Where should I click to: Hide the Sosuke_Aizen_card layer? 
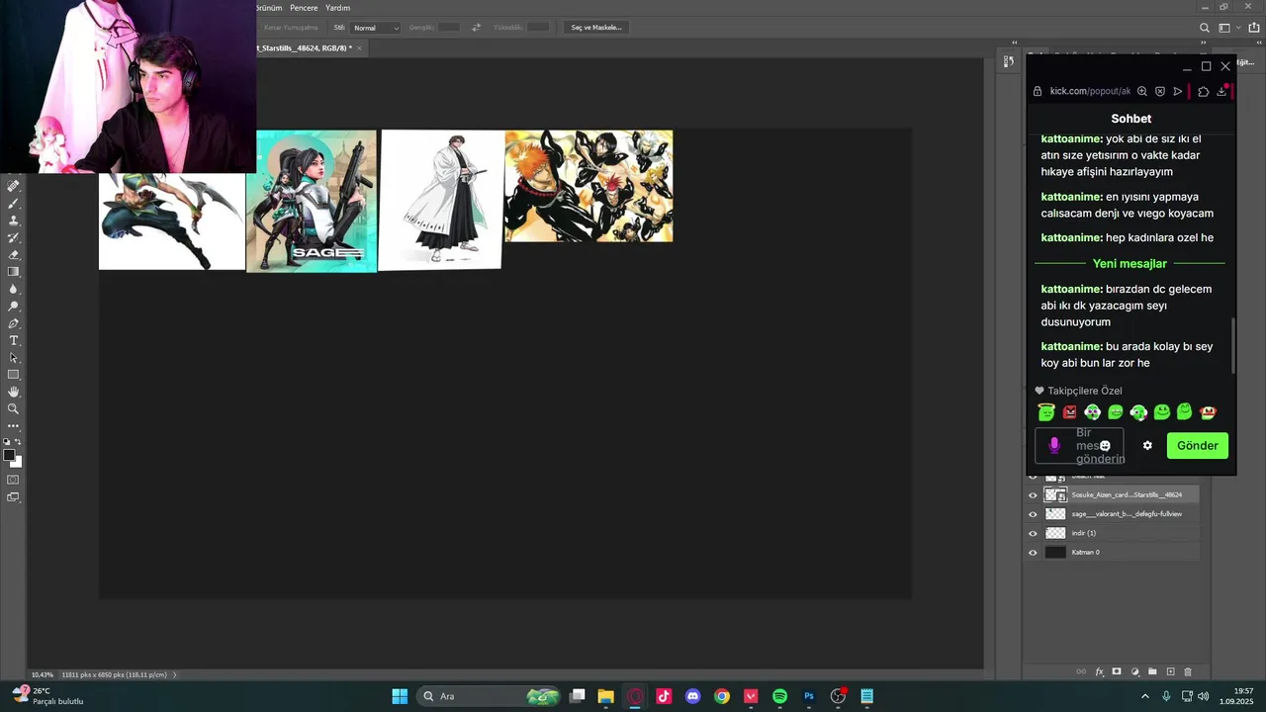click(x=1033, y=494)
